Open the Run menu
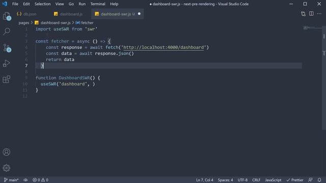This screenshot has width=326, height=183. click(82, 4)
